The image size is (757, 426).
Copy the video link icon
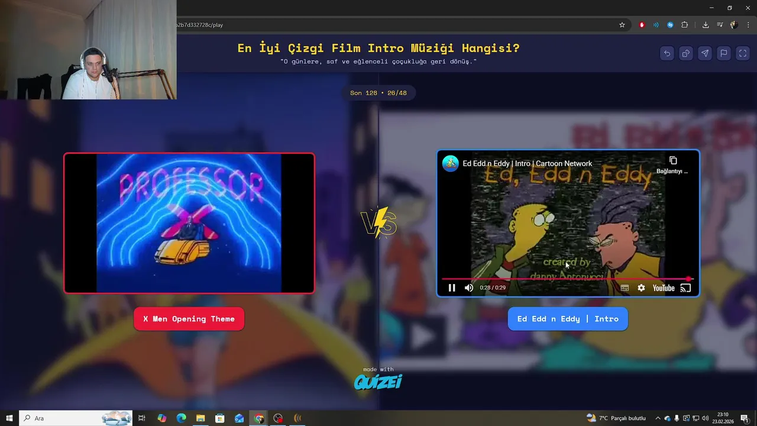[673, 160]
